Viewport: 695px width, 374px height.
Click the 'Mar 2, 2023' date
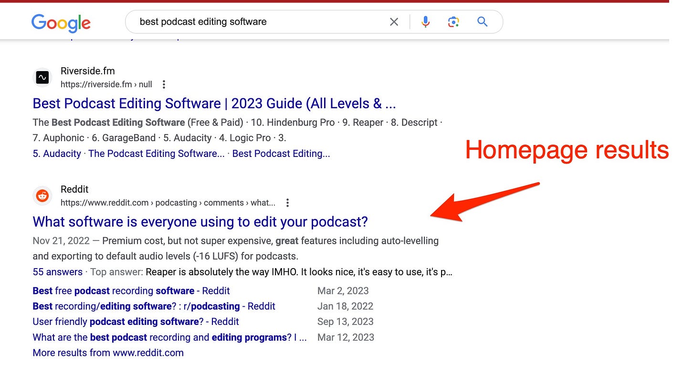[343, 291]
